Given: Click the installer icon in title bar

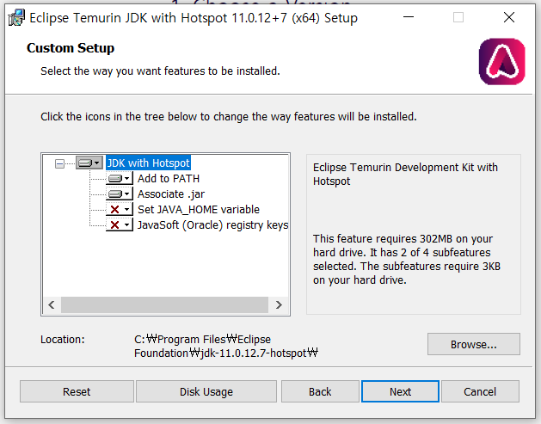Looking at the screenshot, I should 16,17.
